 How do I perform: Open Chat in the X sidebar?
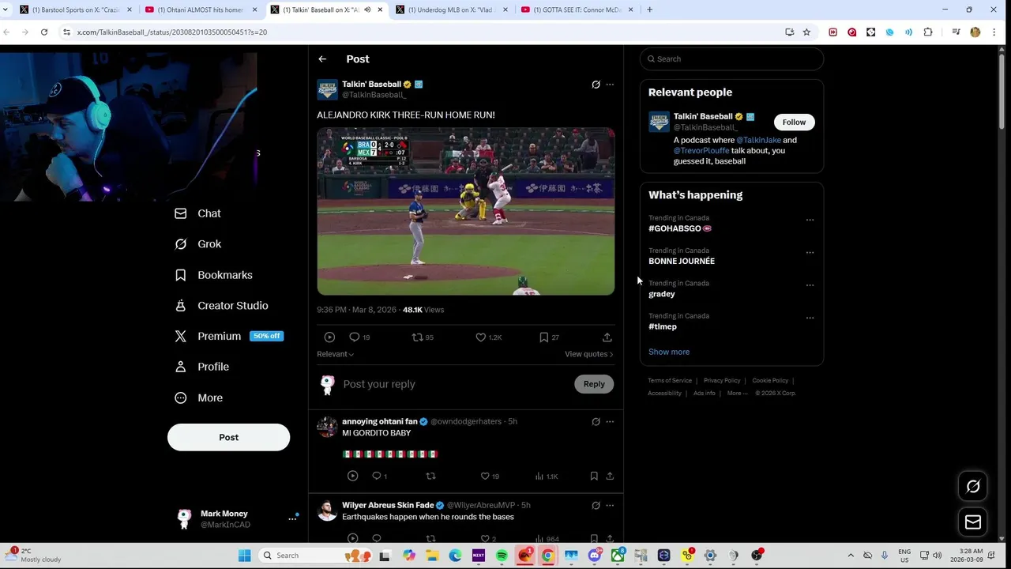coord(197,213)
